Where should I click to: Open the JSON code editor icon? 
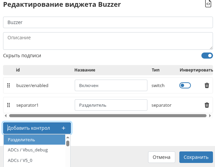pyautogui.click(x=208, y=4)
